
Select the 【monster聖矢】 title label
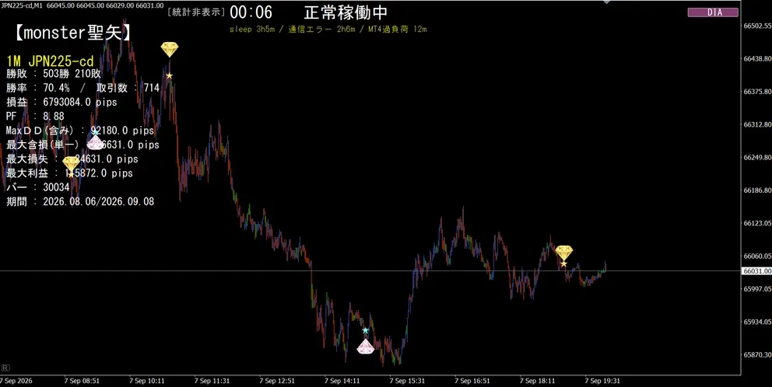(x=72, y=33)
